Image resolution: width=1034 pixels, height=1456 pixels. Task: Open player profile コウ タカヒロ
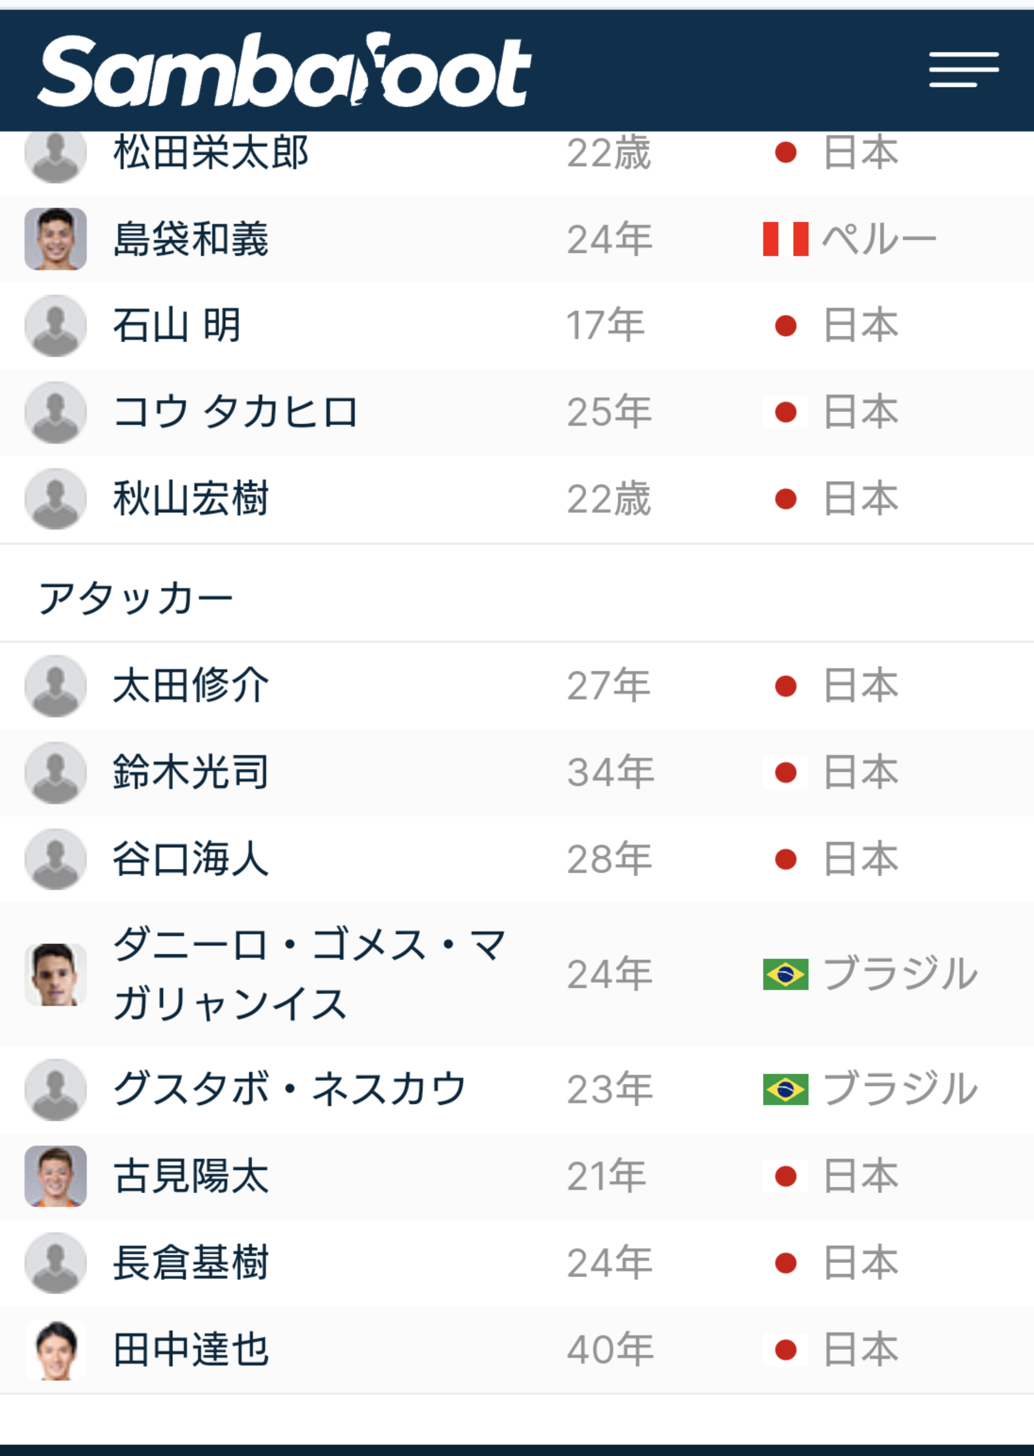click(236, 412)
